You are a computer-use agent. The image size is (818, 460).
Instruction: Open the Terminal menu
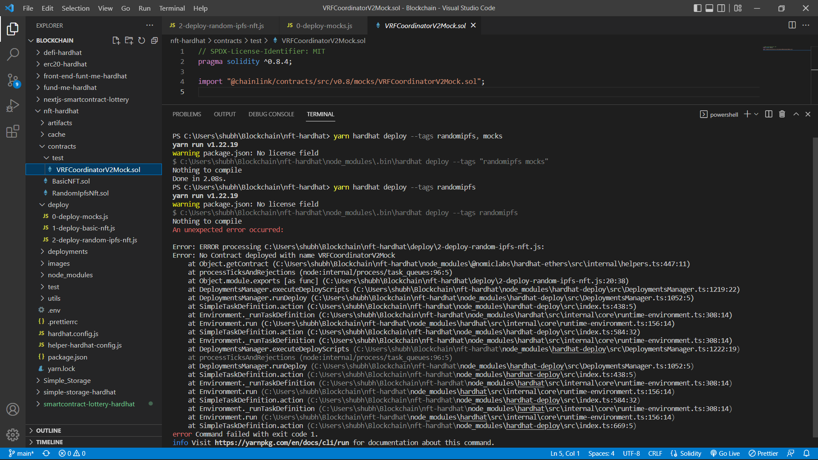(x=172, y=8)
